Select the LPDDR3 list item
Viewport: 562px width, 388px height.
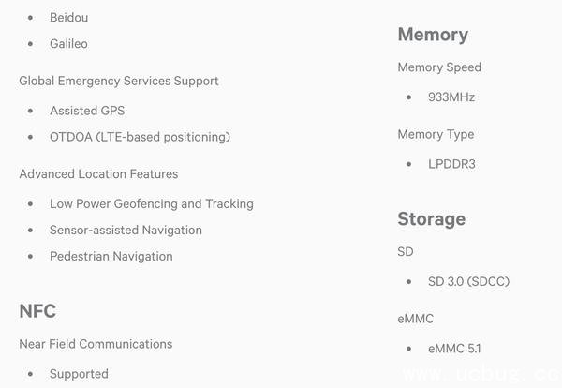tap(451, 163)
